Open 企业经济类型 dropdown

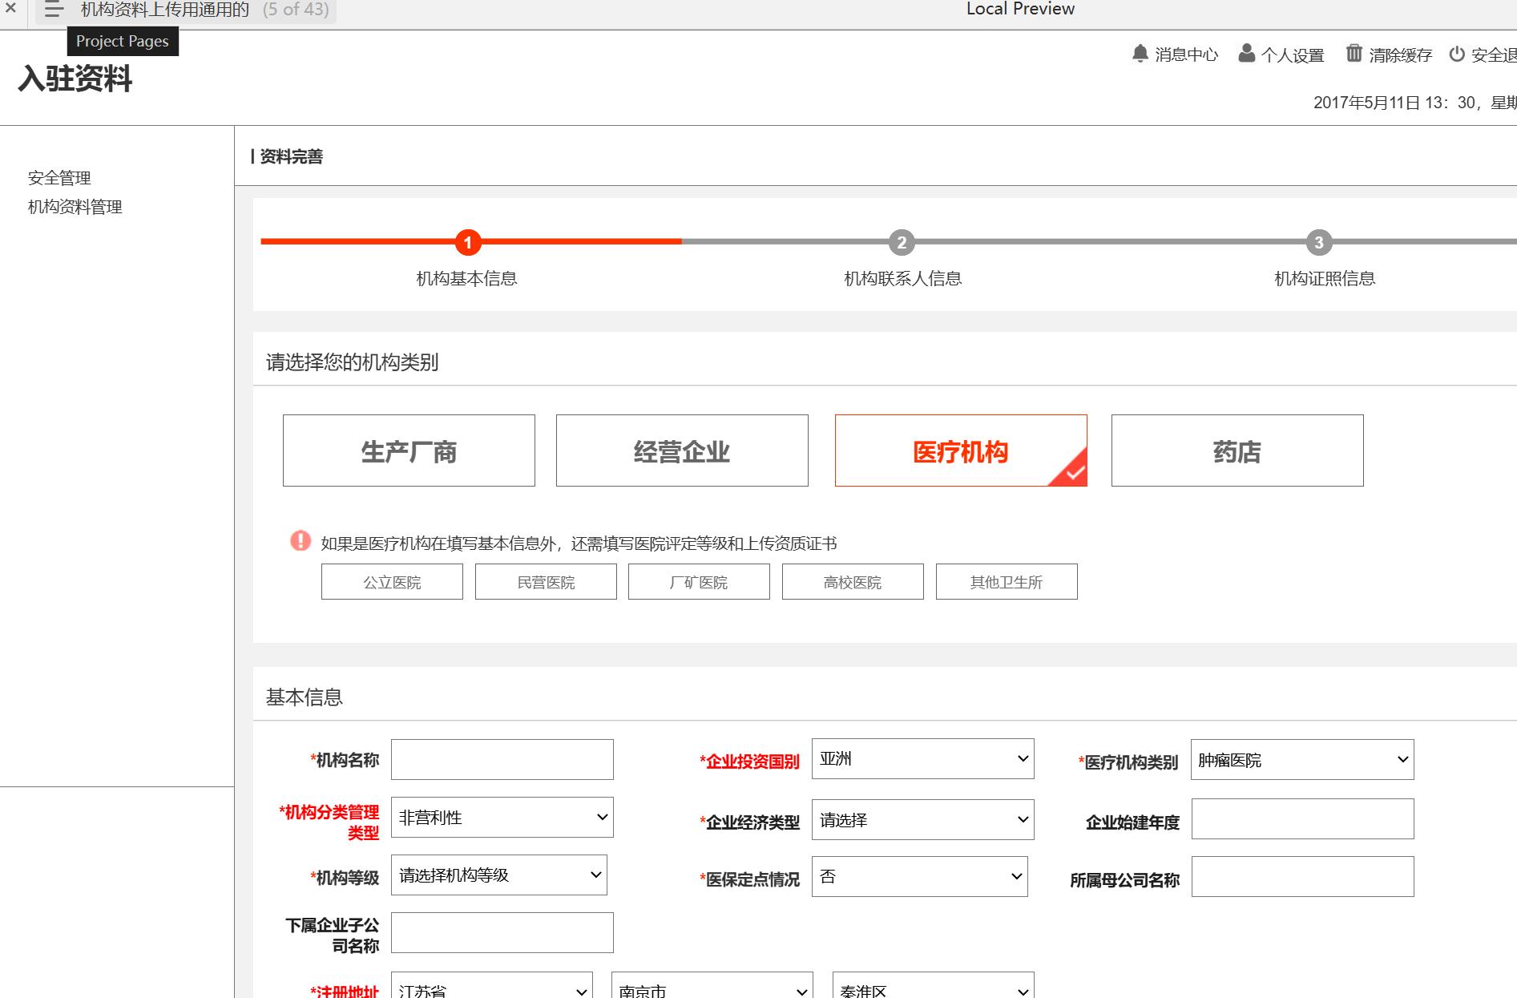point(923,820)
